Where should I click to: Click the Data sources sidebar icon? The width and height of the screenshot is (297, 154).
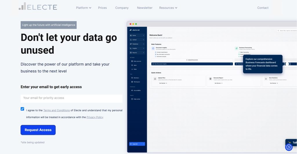tap(132, 61)
